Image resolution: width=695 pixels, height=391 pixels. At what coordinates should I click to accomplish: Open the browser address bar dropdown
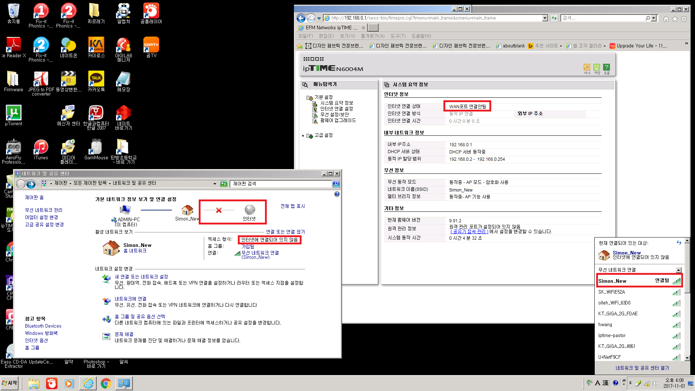click(x=545, y=18)
